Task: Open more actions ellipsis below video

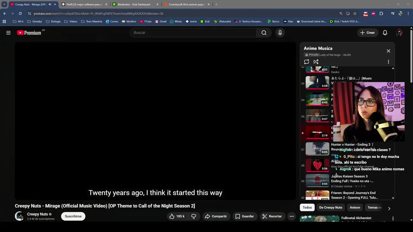Action: (x=292, y=216)
